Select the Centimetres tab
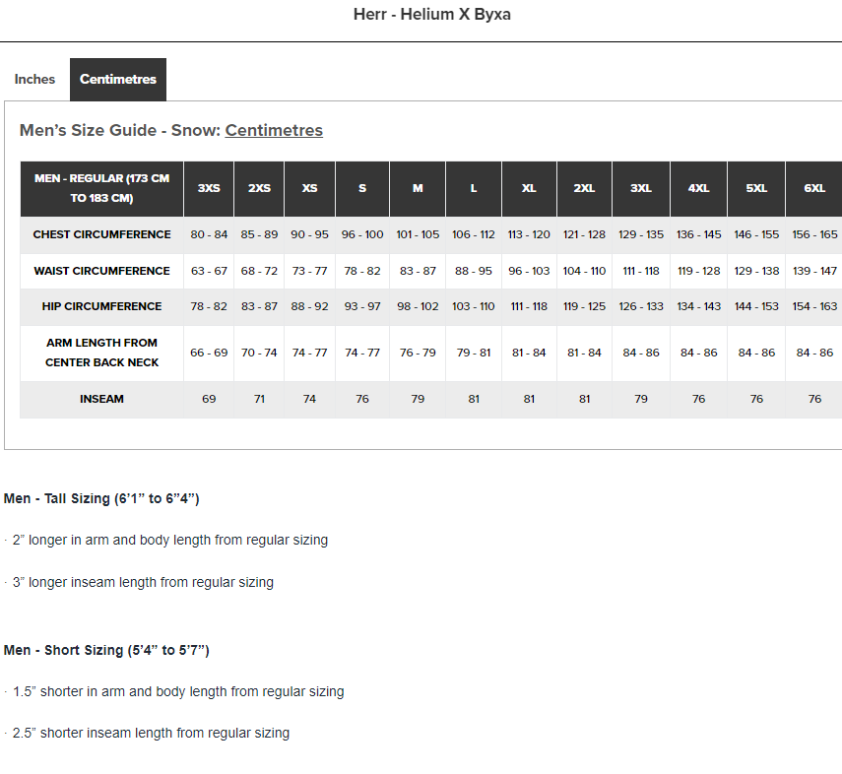842x774 pixels. pos(118,80)
